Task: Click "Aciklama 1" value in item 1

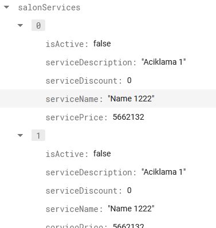Action: [x=164, y=172]
